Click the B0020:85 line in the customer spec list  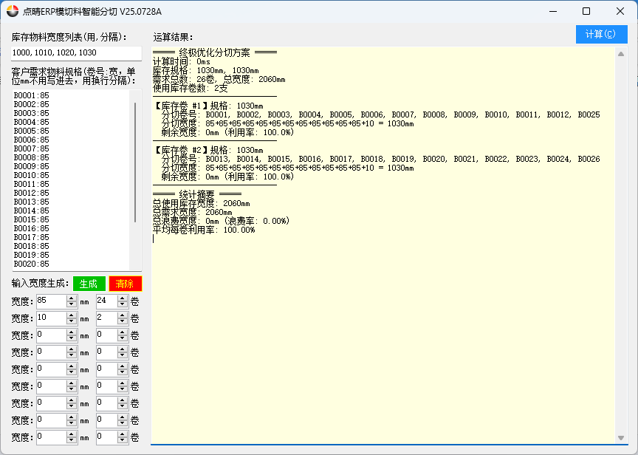(x=32, y=264)
